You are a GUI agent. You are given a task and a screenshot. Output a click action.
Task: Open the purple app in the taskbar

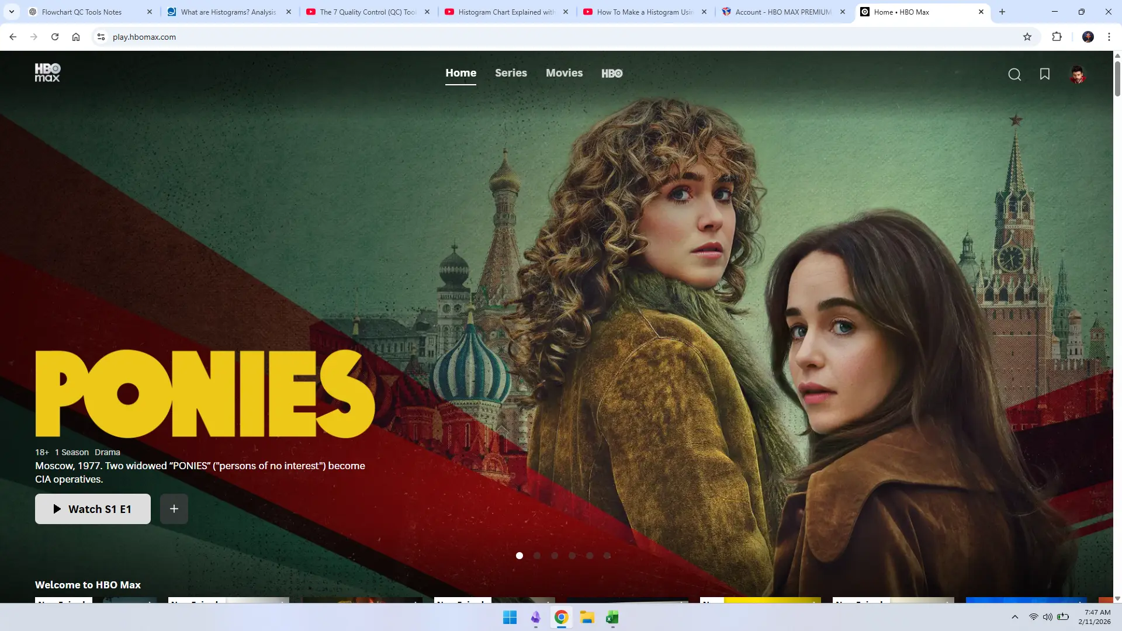click(535, 618)
